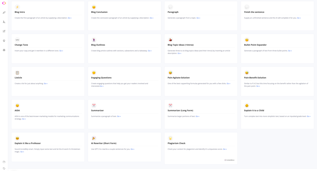Viewport: 317px width, 171px height.
Task: Click the party popper icon on AI Rewriter
Action: pyautogui.click(x=94, y=138)
